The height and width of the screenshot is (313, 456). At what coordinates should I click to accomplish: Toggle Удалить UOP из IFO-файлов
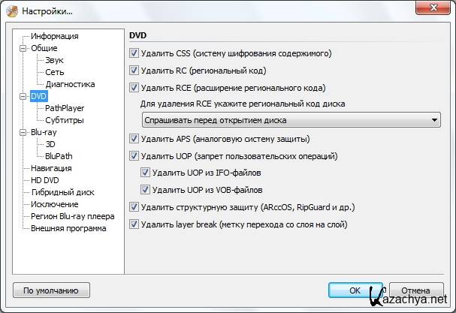[145, 173]
